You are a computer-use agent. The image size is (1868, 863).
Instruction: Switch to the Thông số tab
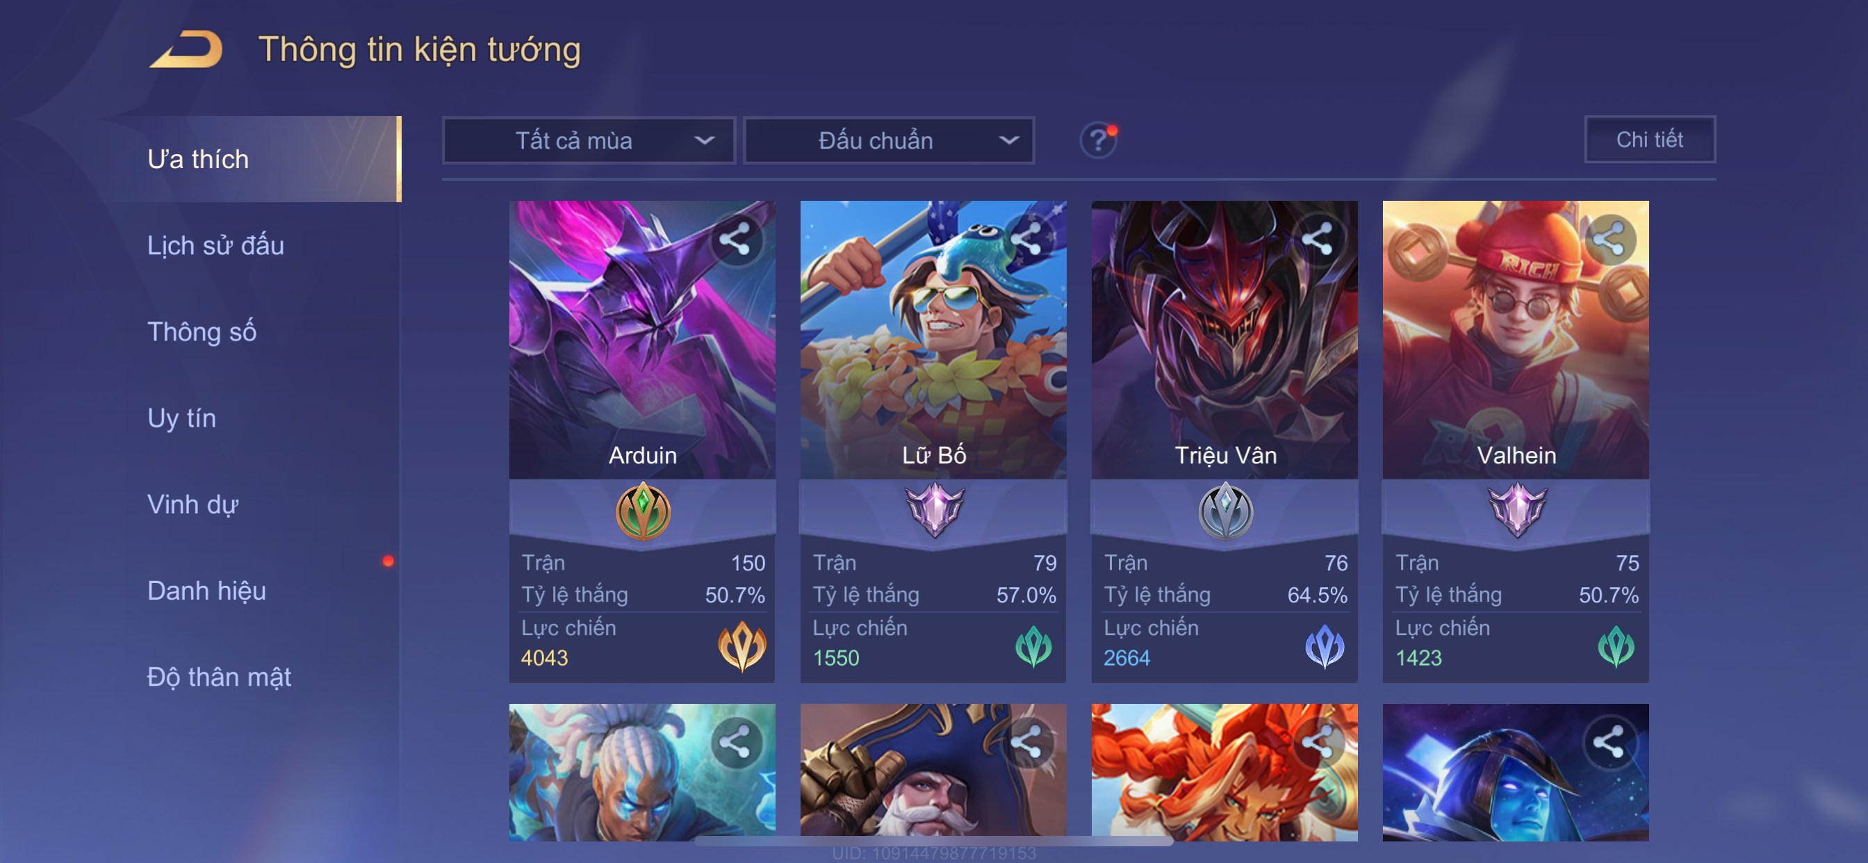[x=202, y=331]
